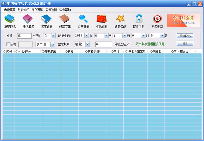Open the 诗歌文集 wallet icon
The width and height of the screenshot is (204, 141).
click(65, 19)
